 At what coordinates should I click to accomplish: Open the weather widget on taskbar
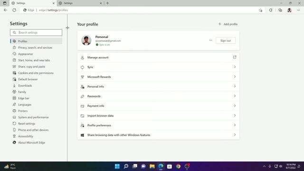10,166
